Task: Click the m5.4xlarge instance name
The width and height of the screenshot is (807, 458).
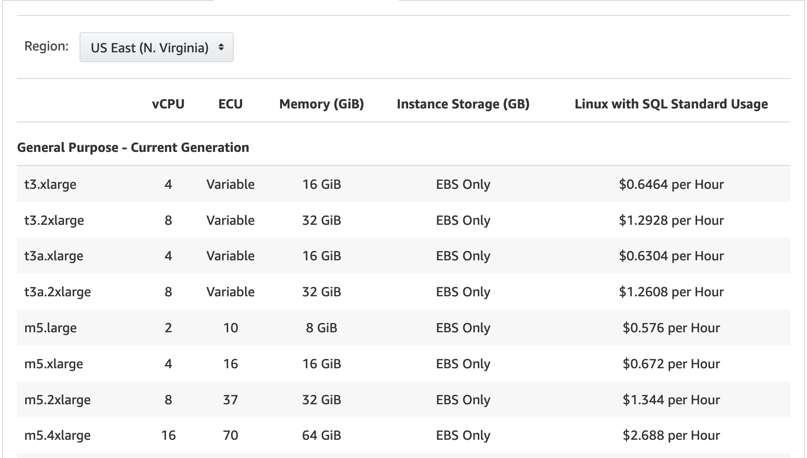Action: pyautogui.click(x=57, y=435)
